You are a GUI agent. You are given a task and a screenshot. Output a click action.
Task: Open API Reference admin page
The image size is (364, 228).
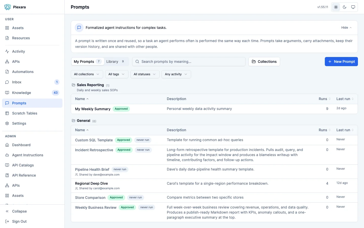click(x=32, y=175)
